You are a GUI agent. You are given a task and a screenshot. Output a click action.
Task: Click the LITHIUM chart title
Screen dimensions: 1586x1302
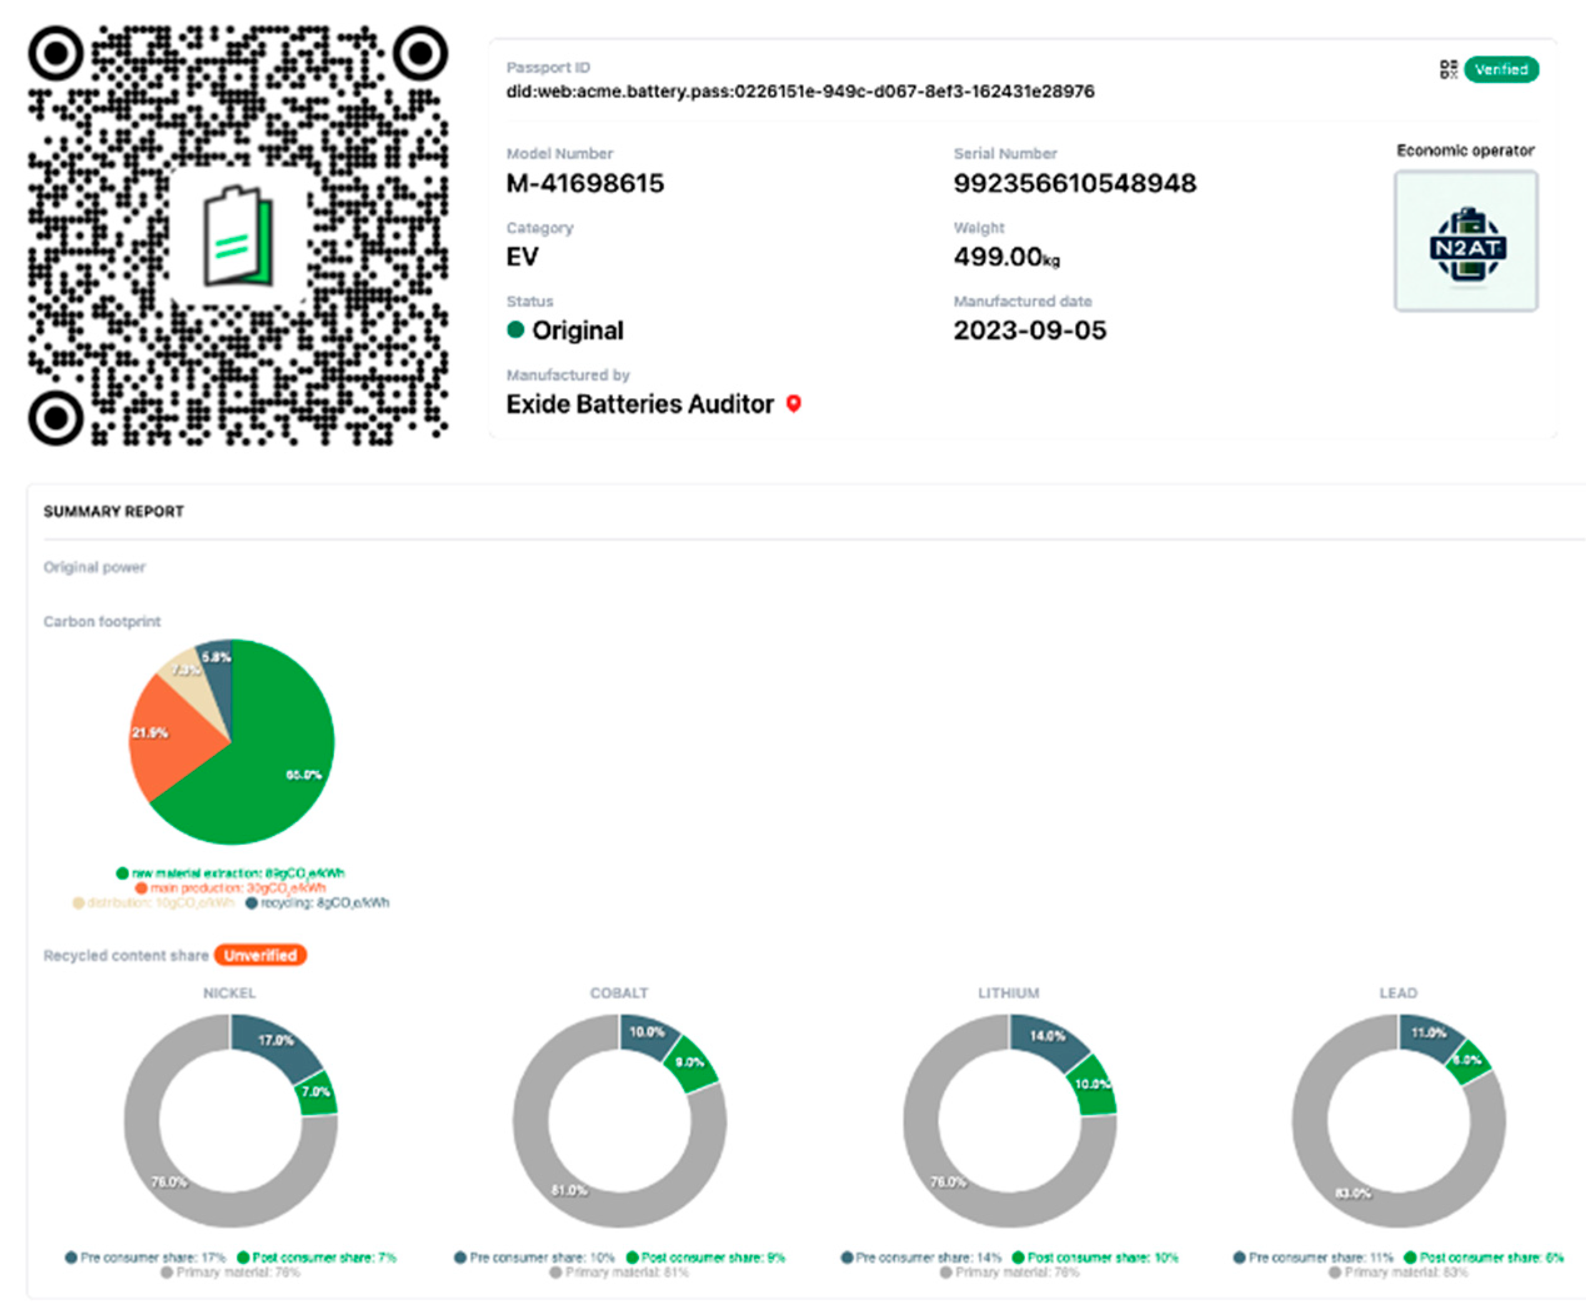tap(1009, 993)
